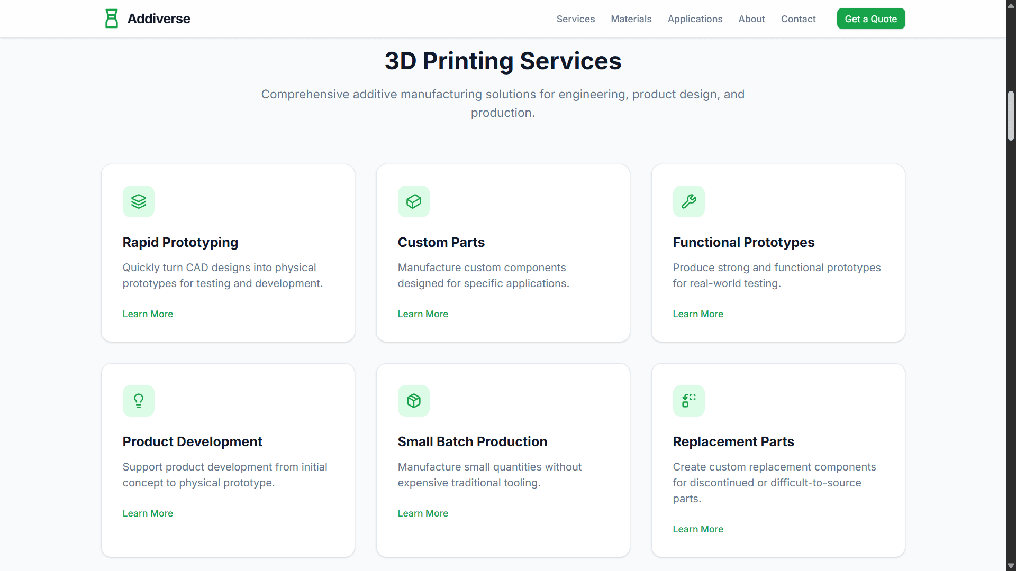Click the 'Quickly turn CAD designs' description
Viewport: 1016px width, 571px height.
[223, 275]
